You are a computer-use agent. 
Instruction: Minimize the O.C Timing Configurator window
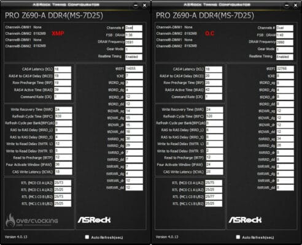click(287, 6)
